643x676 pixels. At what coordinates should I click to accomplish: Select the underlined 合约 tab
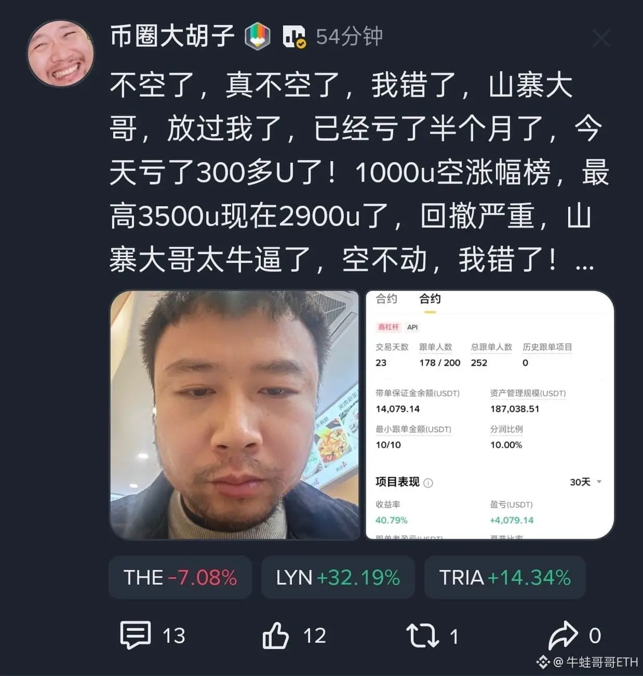tap(430, 299)
